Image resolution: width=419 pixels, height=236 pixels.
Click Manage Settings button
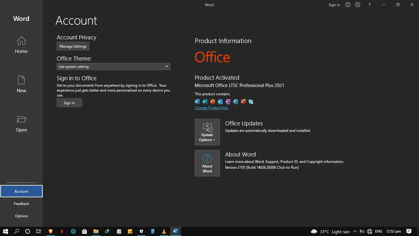(73, 46)
